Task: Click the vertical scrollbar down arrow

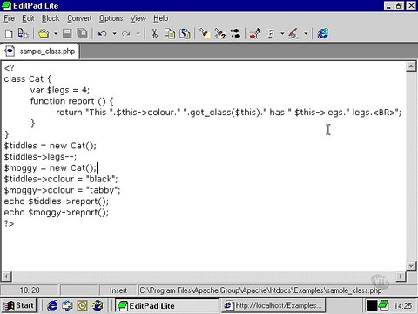Action: pyautogui.click(x=411, y=266)
